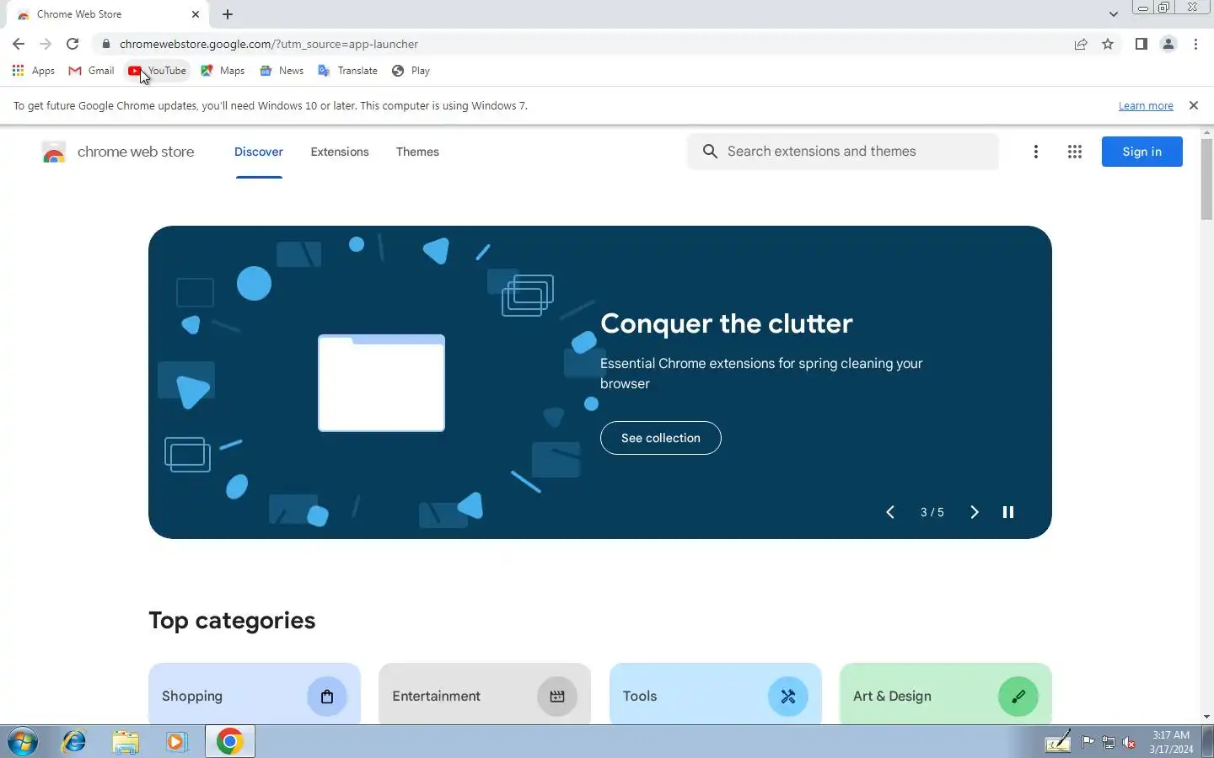Open the Play bookmark

[411, 71]
